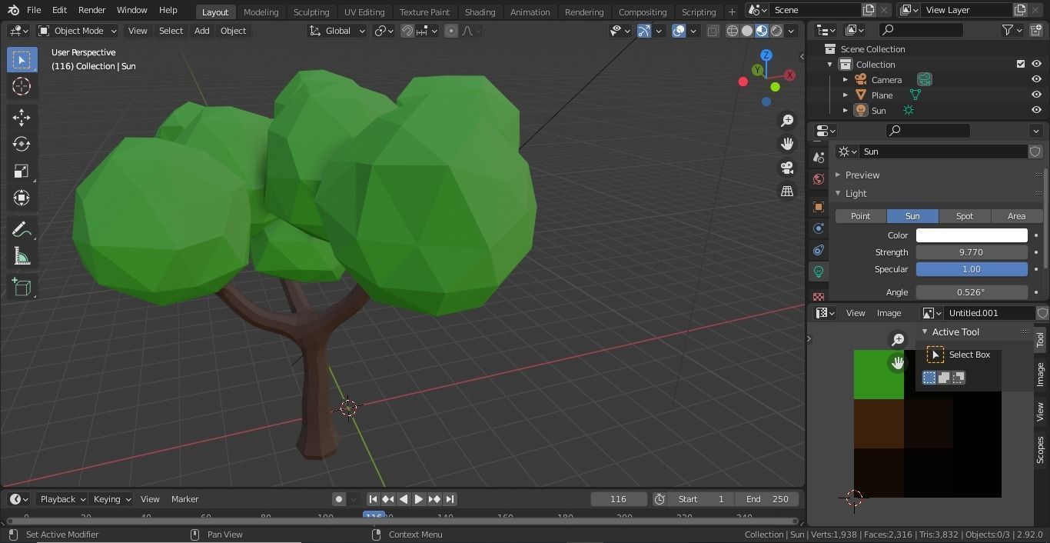Open the Sun light Color swatch

point(971,235)
